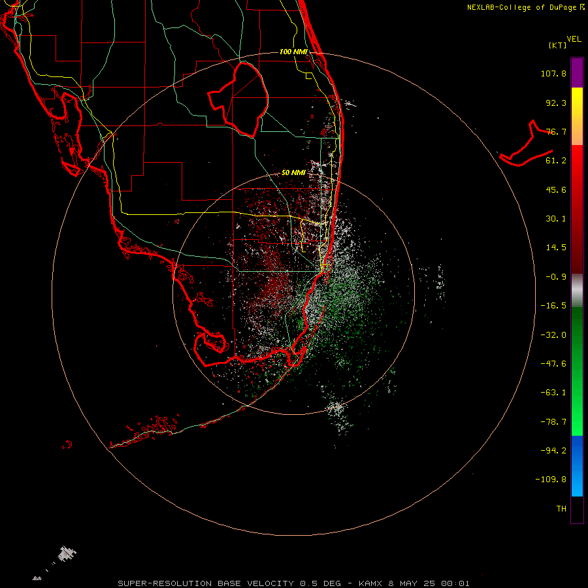Click the 100 NMI range ring label
This screenshot has width=588, height=588.
click(293, 52)
